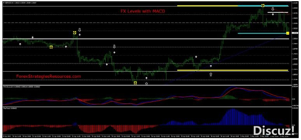This screenshot has height=140, width=301.
Task: Select the FlexTrend indicator label in the bottom subwindow
Action: pyautogui.click(x=10, y=108)
